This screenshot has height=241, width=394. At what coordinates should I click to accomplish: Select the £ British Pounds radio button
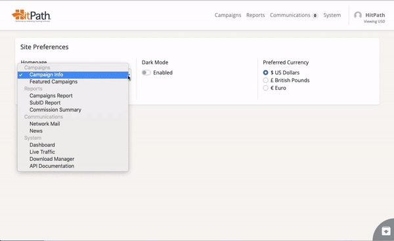(265, 80)
